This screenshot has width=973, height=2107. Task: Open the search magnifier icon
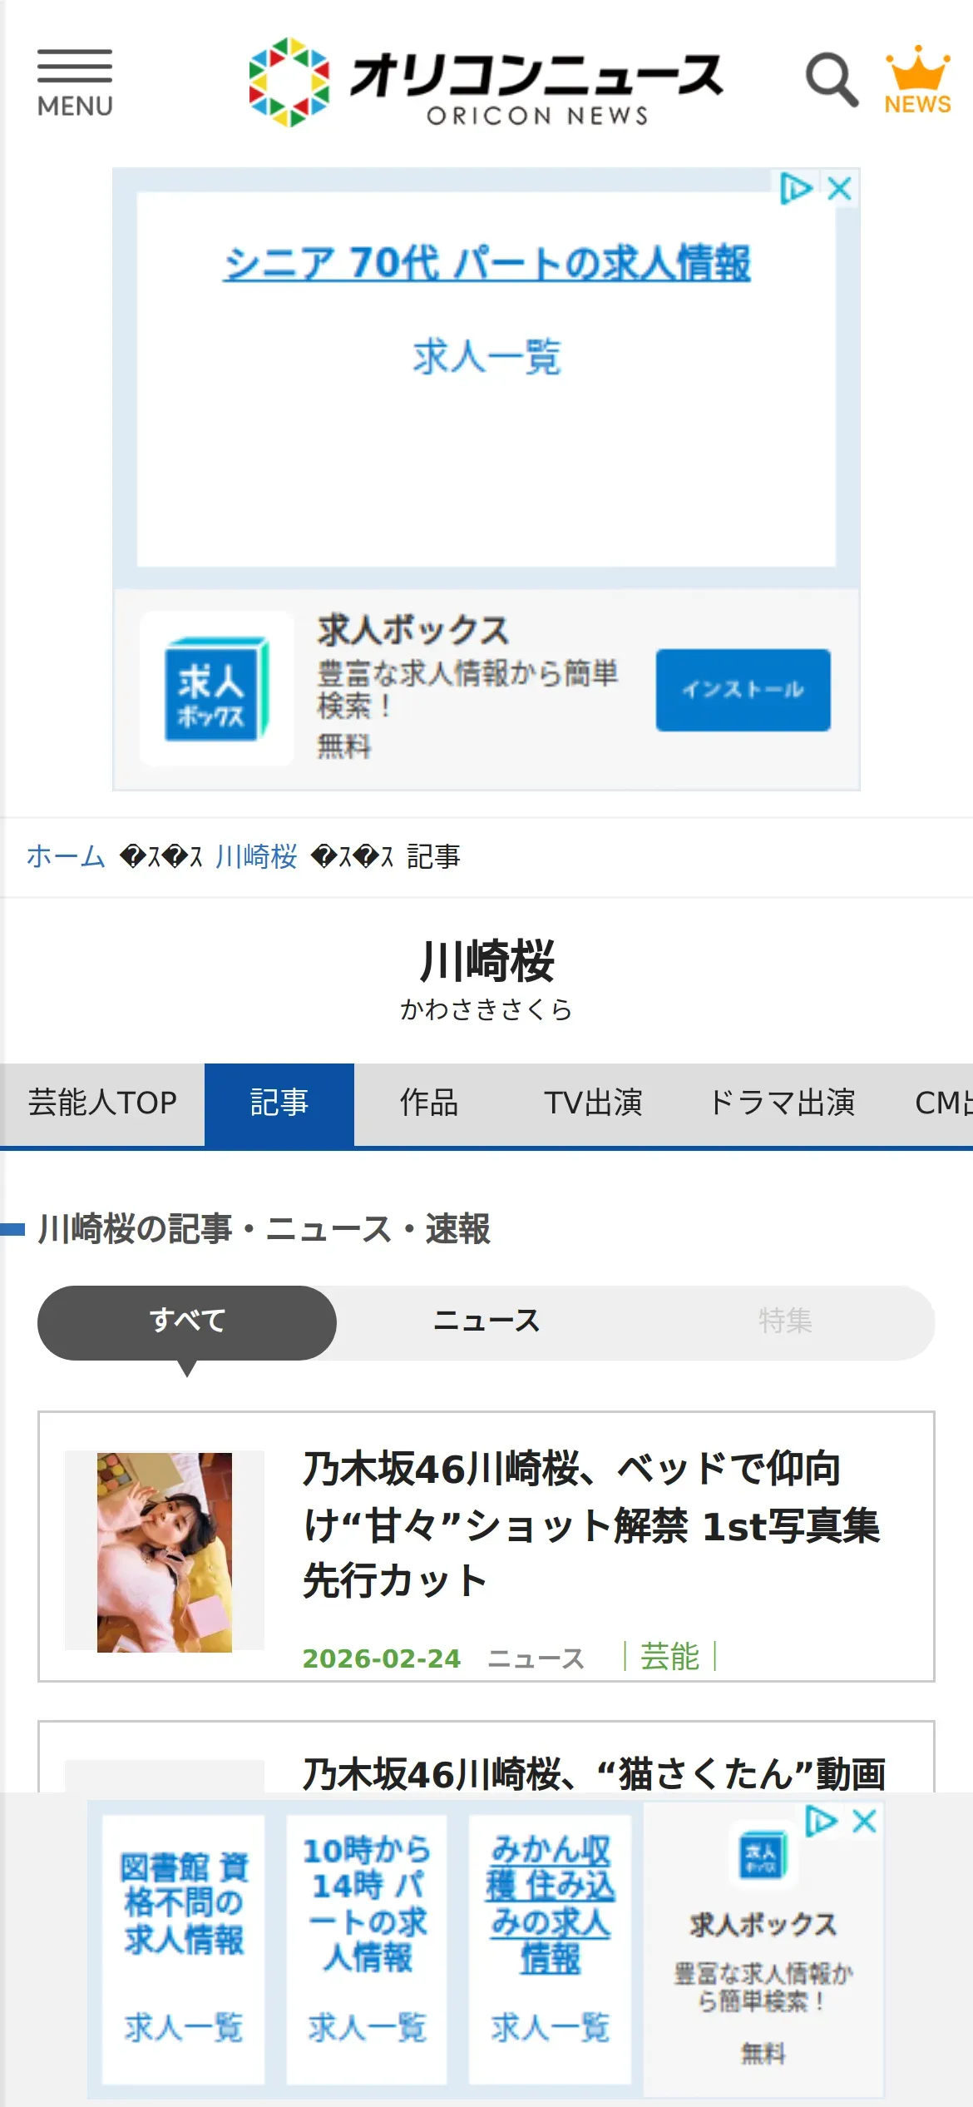[x=832, y=80]
